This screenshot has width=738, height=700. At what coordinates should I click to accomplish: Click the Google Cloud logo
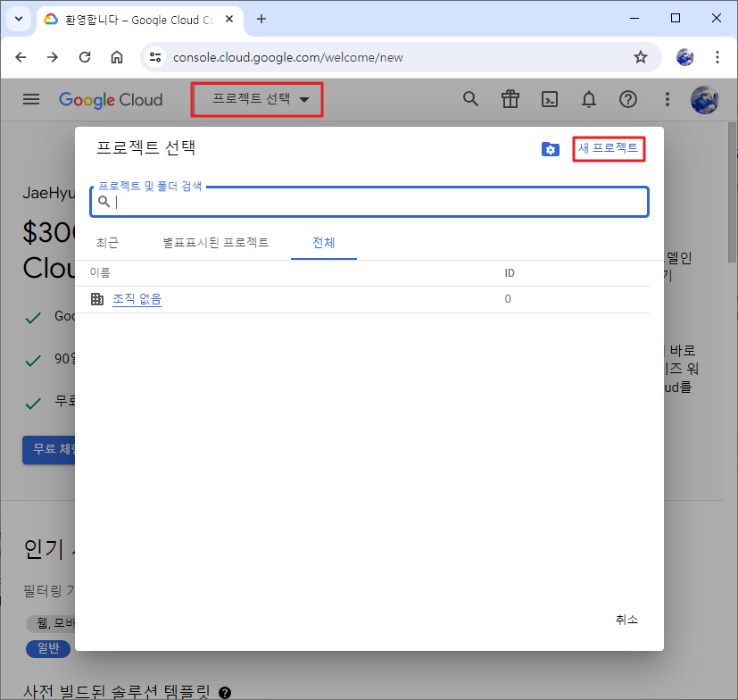111,100
